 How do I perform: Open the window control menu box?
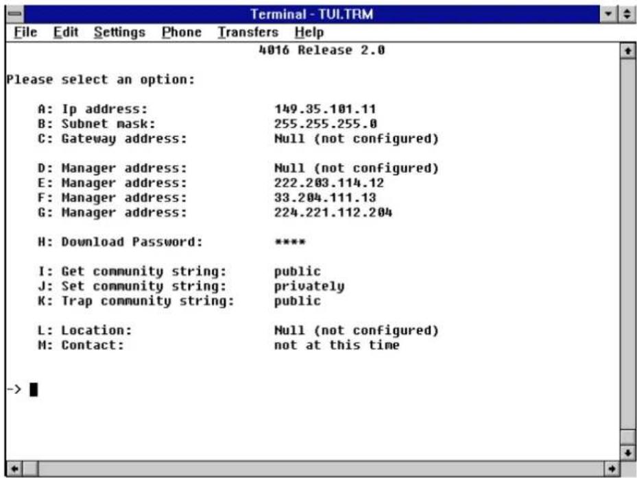pyautogui.click(x=16, y=14)
